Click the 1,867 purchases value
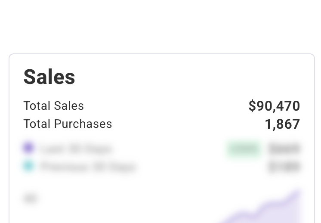Viewport: 321px width, 223px height. pos(282,124)
